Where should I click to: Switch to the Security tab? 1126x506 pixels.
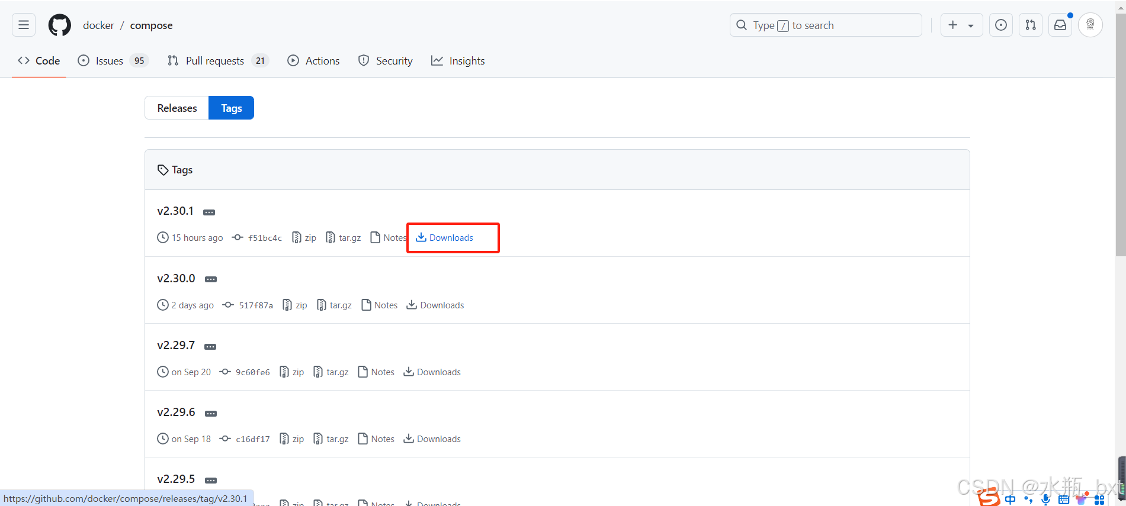coord(386,60)
